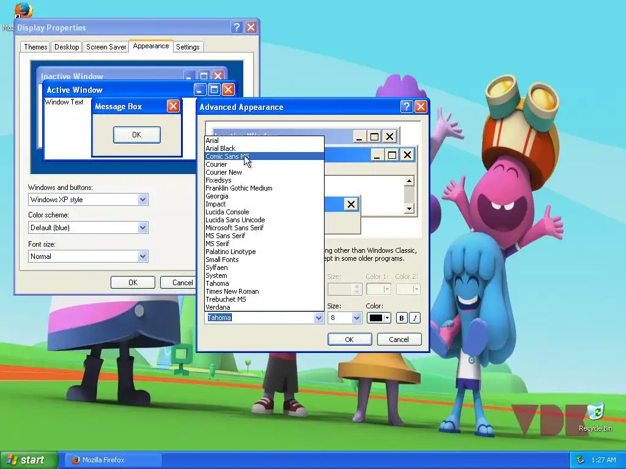Click the system tray notification icon

581,460
